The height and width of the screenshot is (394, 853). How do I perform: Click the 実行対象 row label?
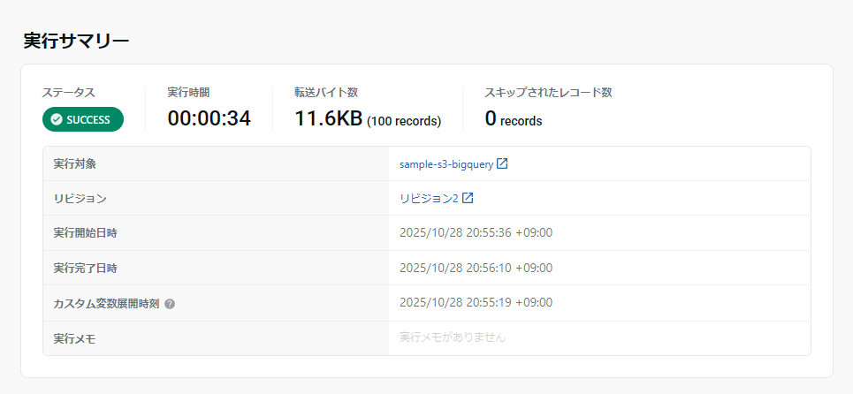point(75,164)
